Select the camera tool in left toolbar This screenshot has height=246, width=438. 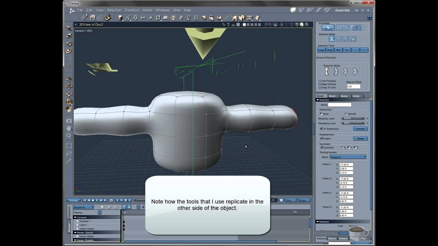pyautogui.click(x=69, y=121)
